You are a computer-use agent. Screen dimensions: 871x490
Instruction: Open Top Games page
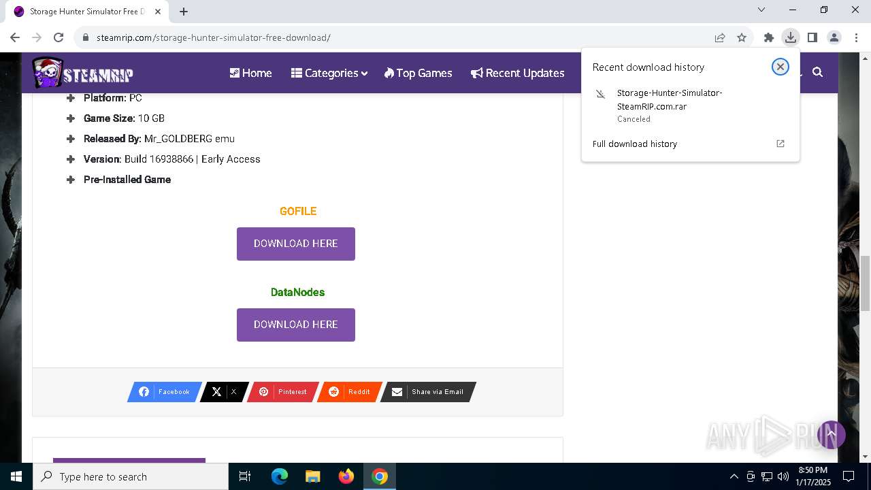[418, 73]
